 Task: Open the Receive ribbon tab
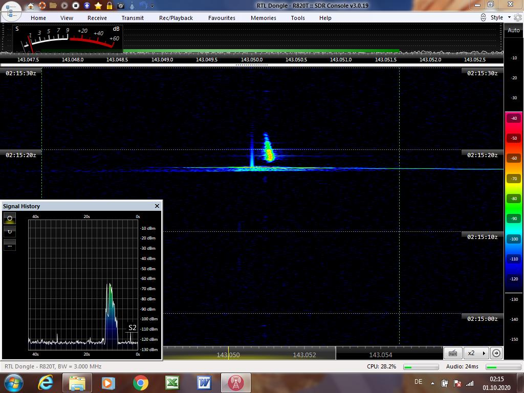pos(97,18)
